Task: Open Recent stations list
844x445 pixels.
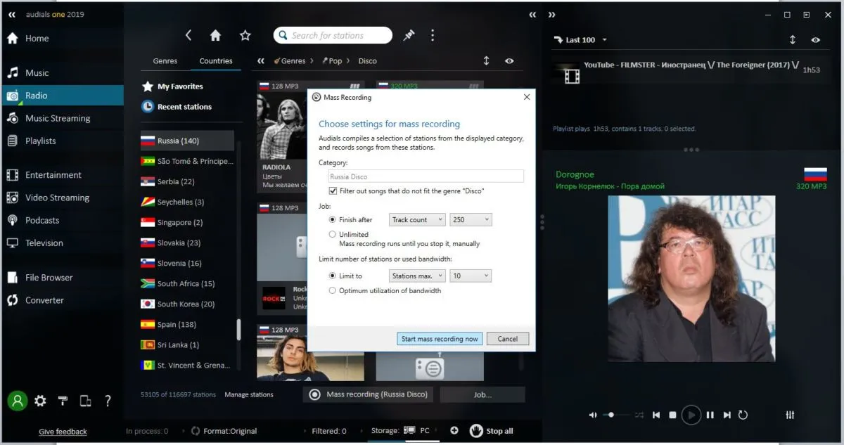Action: click(184, 107)
